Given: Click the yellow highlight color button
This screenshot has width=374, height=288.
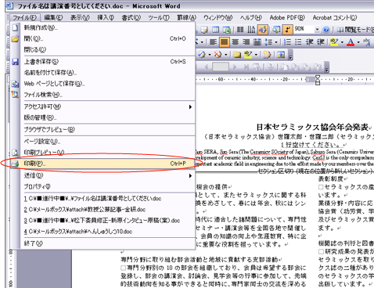Looking at the screenshot, I should coord(334,42).
